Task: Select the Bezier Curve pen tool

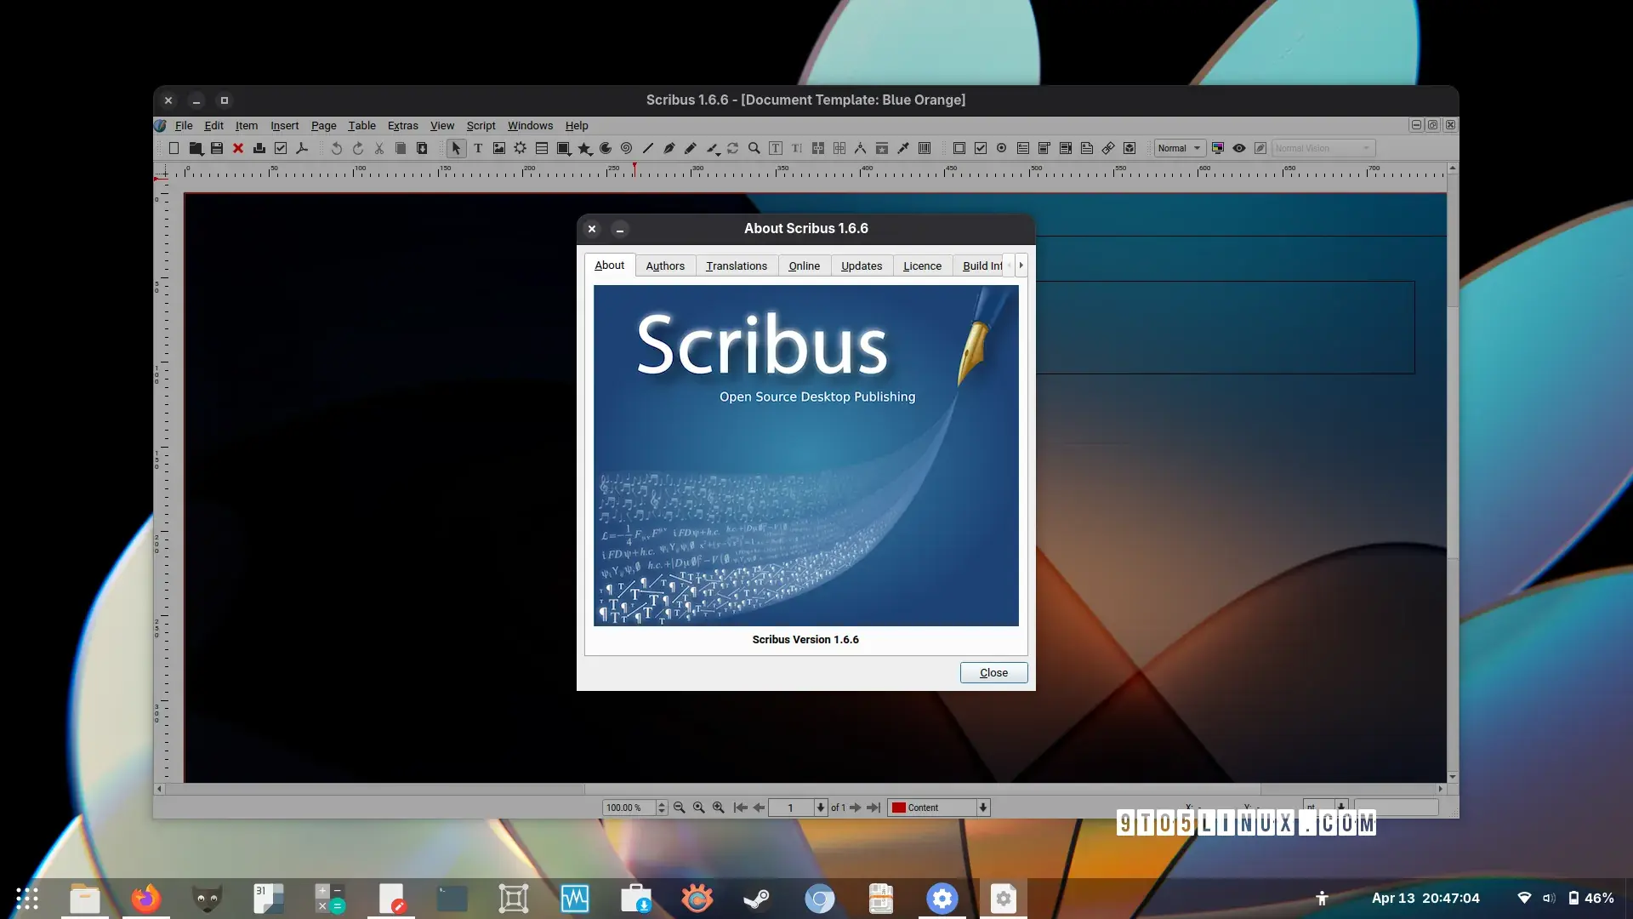Action: pos(669,148)
